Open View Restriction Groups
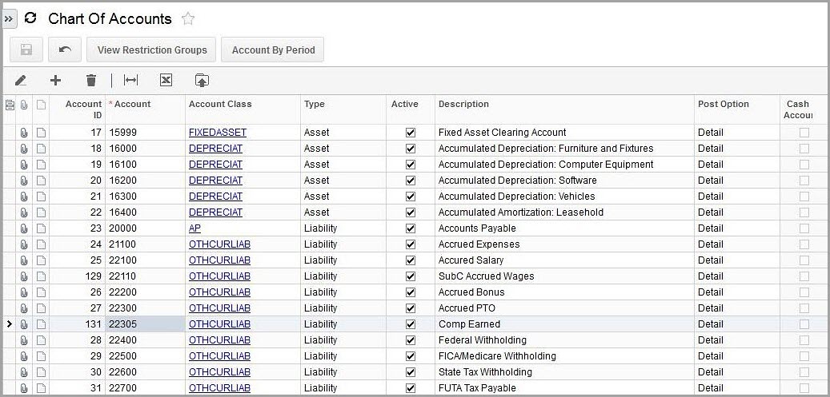 (x=152, y=50)
